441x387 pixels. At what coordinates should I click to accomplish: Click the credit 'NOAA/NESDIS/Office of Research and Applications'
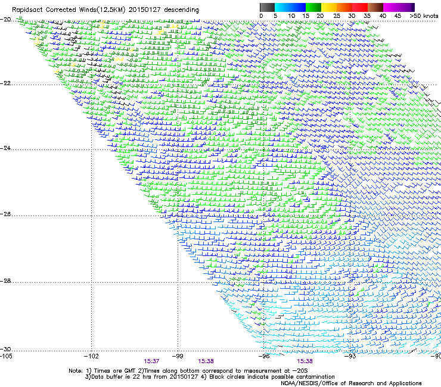tap(351, 383)
